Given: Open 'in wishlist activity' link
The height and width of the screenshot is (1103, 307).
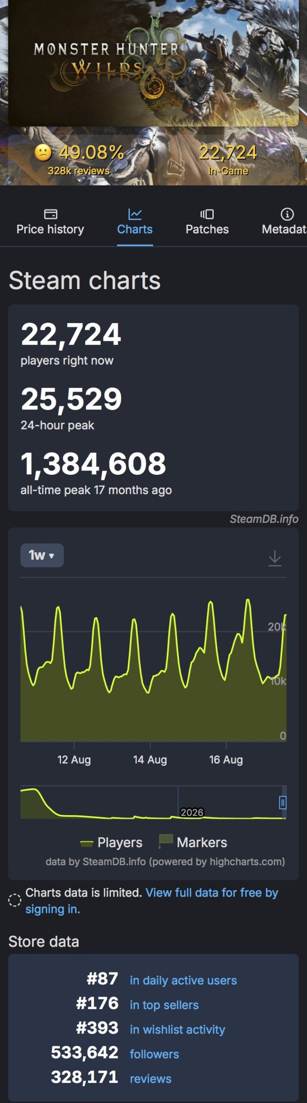Looking at the screenshot, I should pyautogui.click(x=177, y=1029).
